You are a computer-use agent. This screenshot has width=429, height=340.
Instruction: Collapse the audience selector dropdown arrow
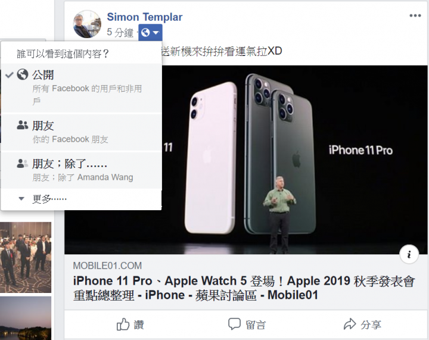point(156,33)
